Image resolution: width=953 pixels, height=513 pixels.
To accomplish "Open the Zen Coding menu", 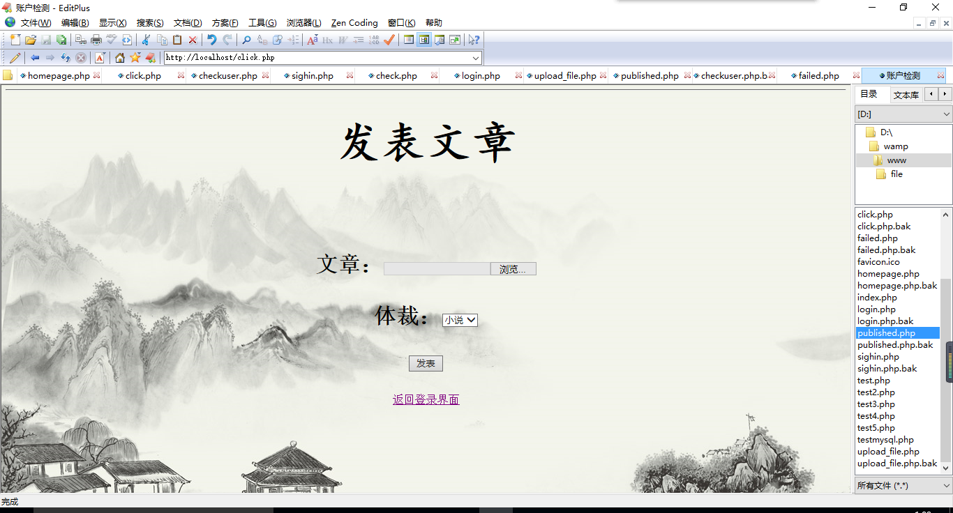I will 354,23.
